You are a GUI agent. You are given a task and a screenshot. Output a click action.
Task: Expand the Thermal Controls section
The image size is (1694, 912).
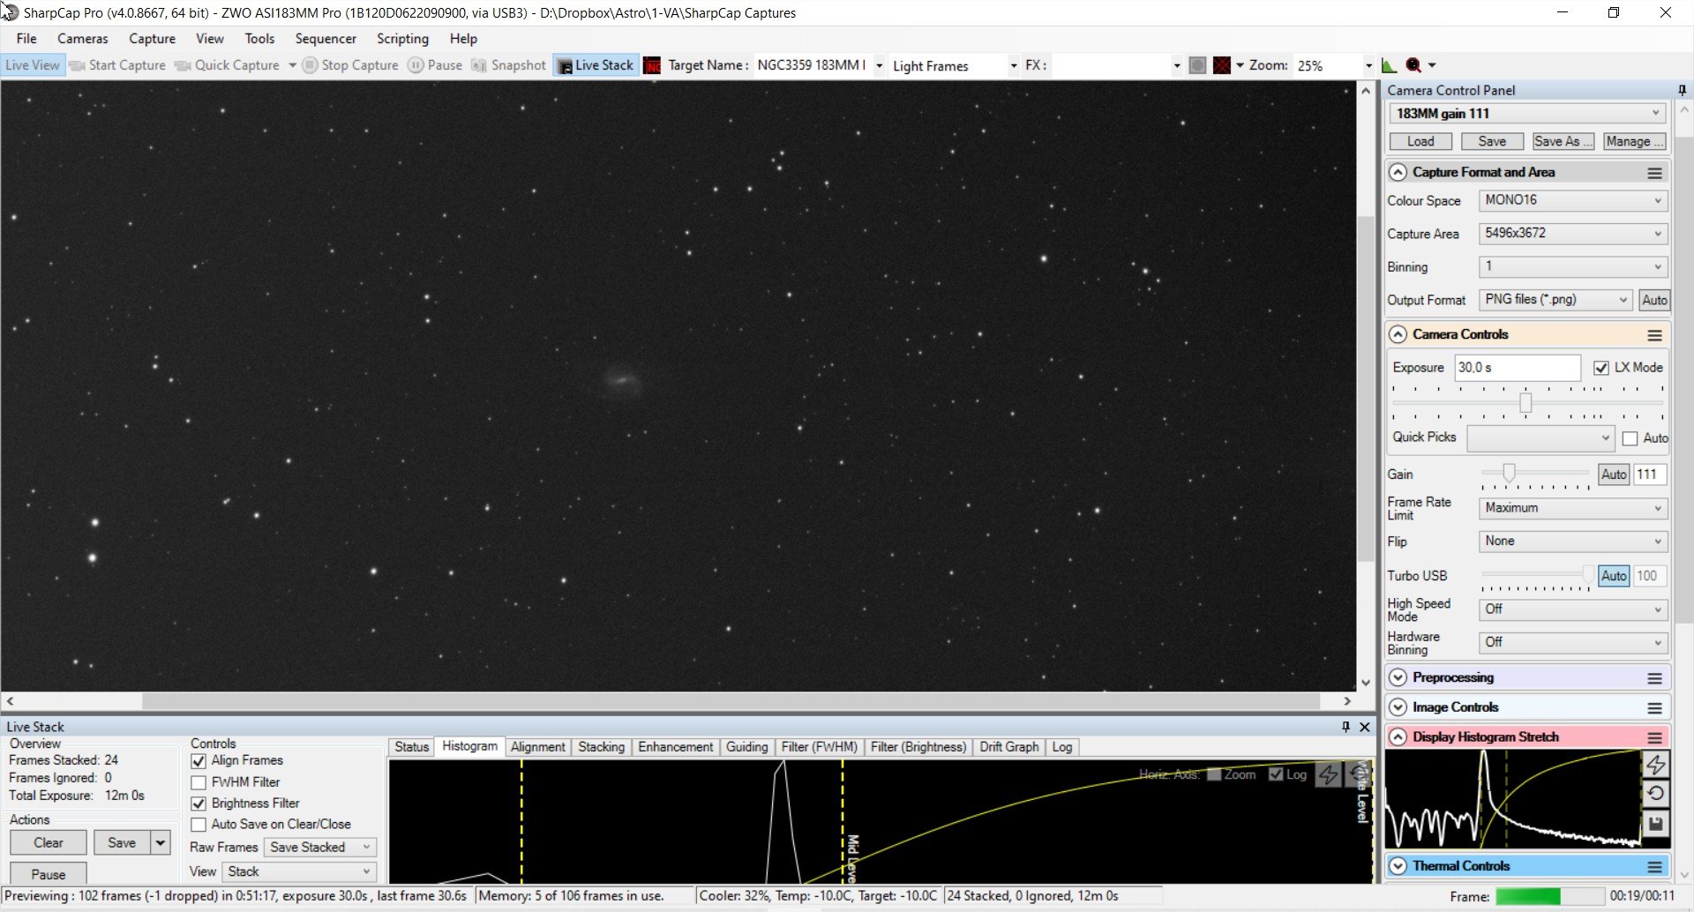point(1398,866)
